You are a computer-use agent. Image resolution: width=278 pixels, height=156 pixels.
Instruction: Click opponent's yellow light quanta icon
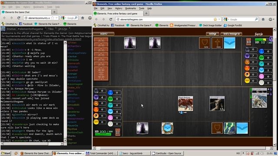coord(247,81)
